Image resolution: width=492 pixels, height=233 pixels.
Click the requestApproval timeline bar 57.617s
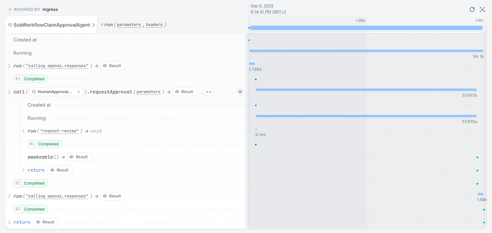coord(366,90)
